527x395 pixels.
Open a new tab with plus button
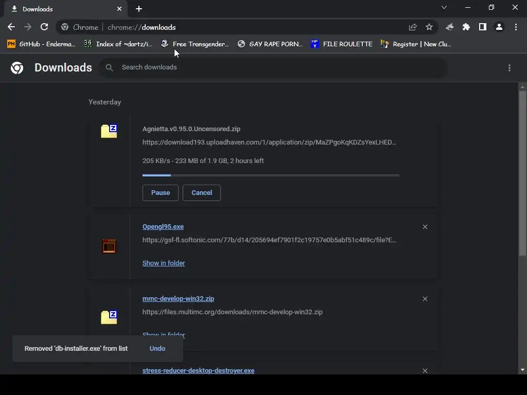point(139,9)
